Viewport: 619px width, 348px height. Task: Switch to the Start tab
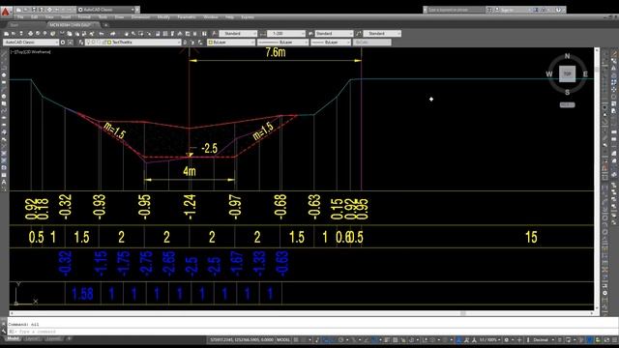pyautogui.click(x=15, y=25)
